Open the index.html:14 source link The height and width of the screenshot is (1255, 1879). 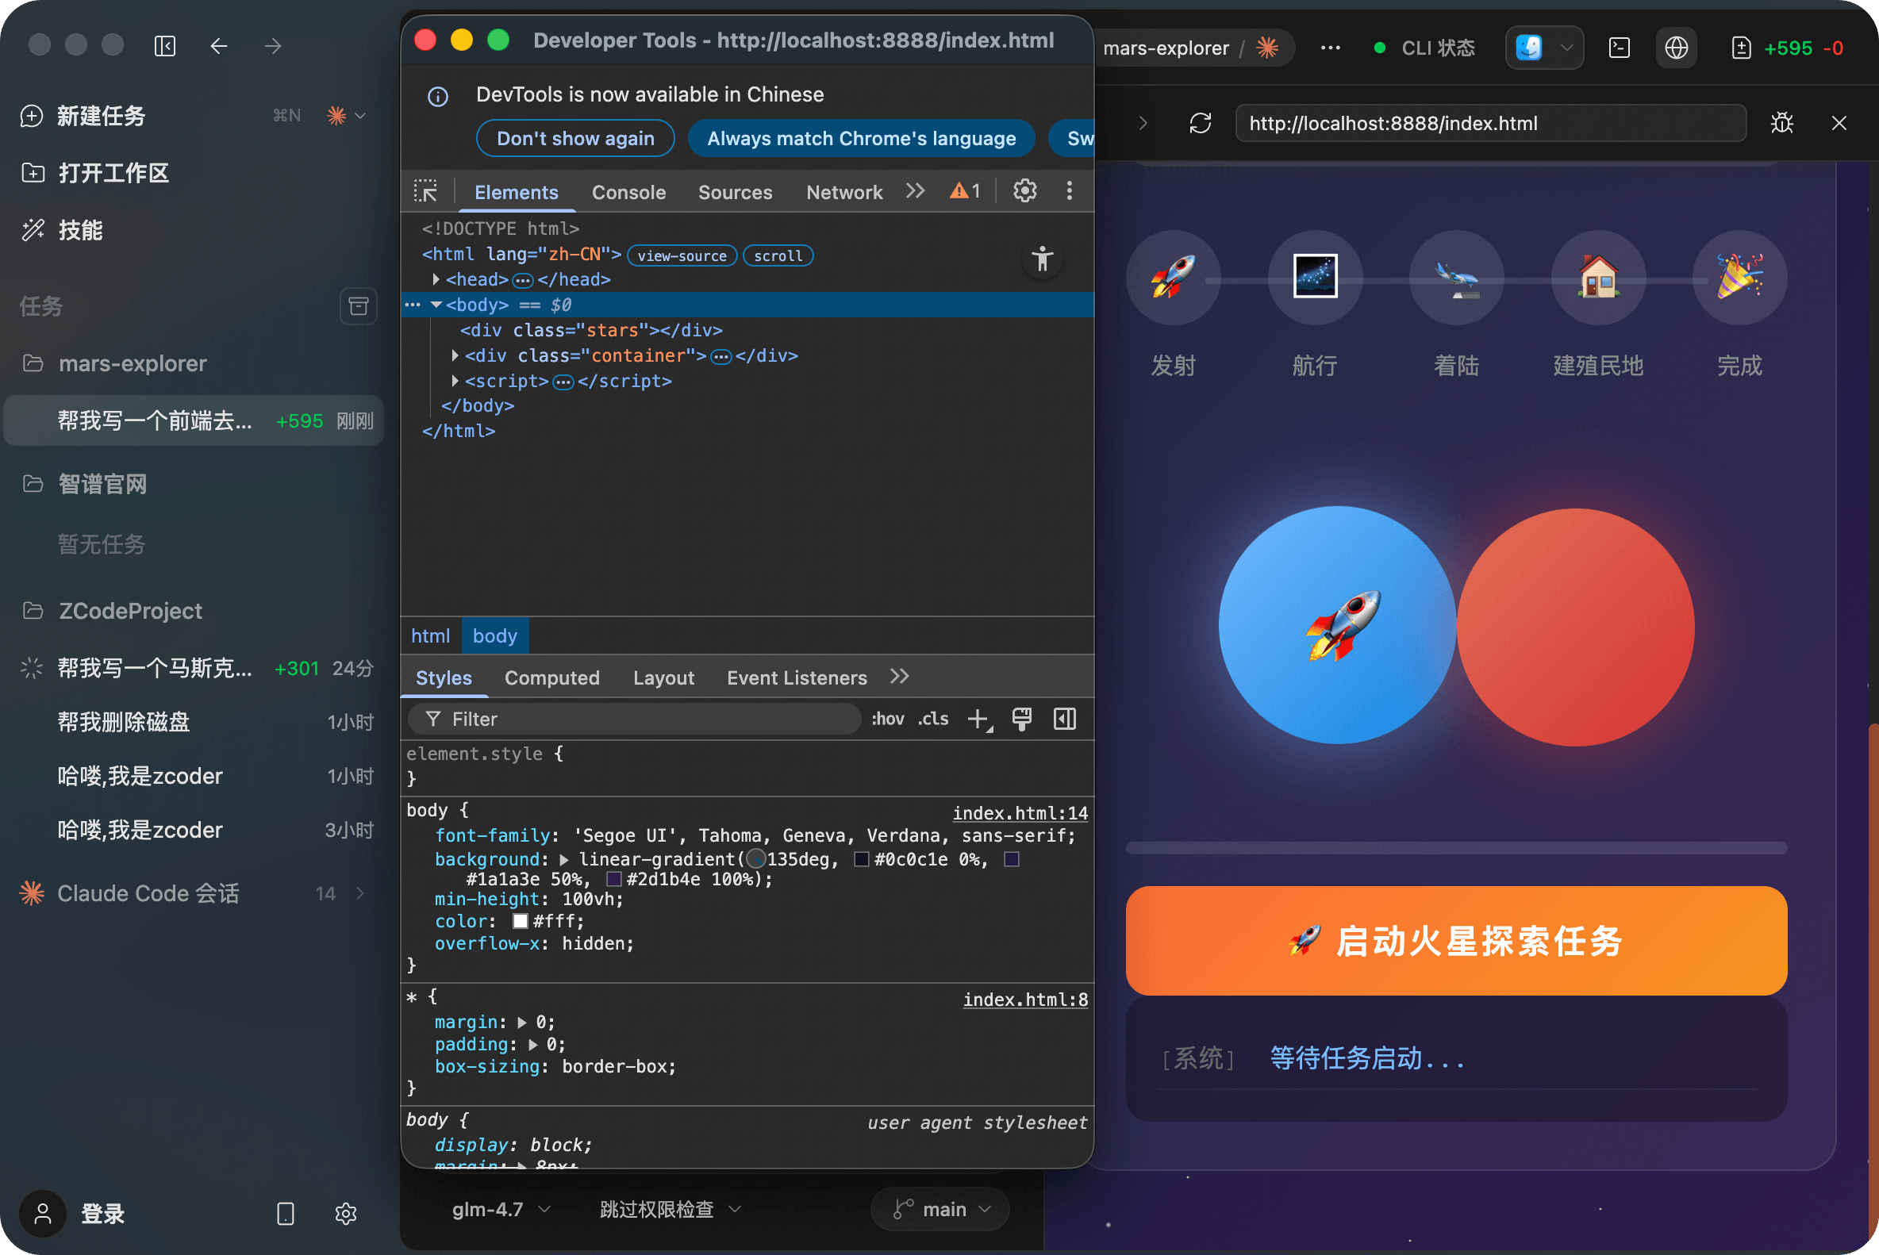point(1019,813)
